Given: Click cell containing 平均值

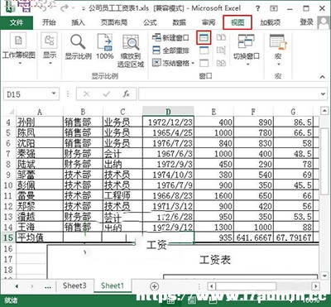Looking at the screenshot, I should pos(40,237).
